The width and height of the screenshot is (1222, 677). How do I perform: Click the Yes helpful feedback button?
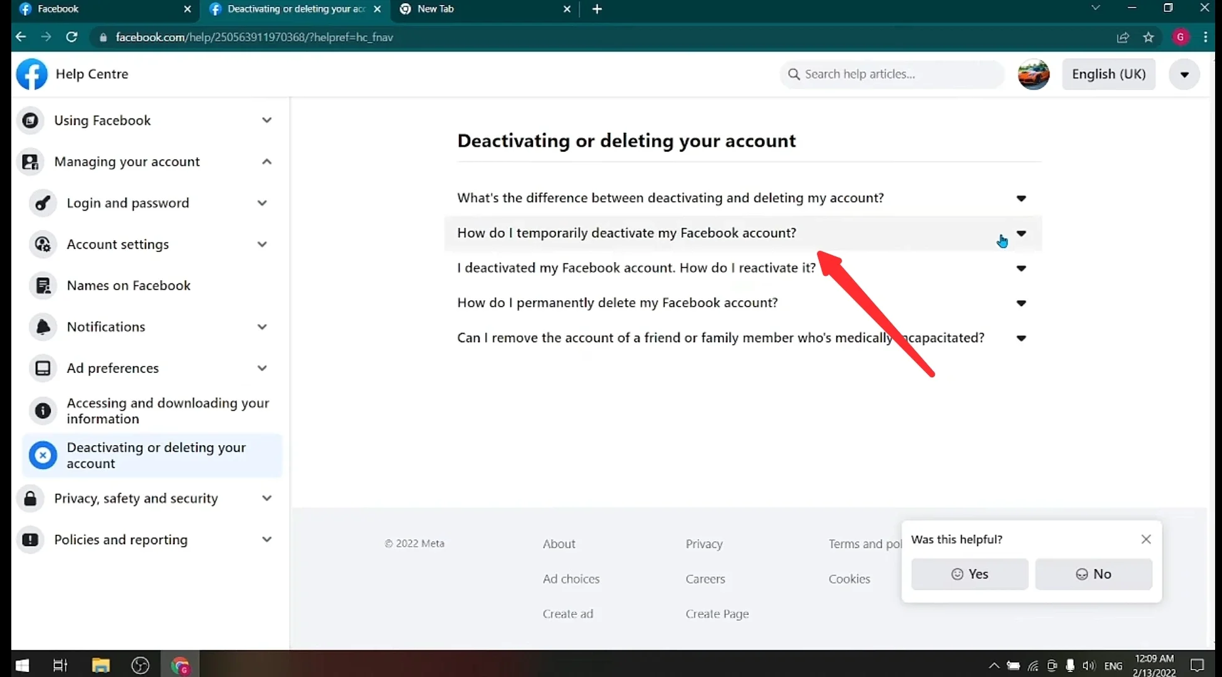pyautogui.click(x=969, y=574)
